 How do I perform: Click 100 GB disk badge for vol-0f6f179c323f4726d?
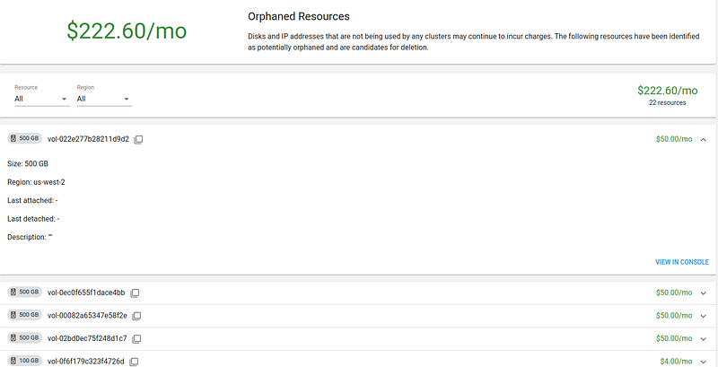tap(25, 361)
